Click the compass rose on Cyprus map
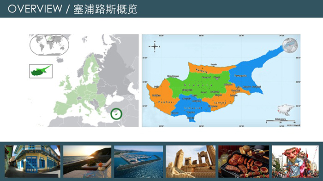 (x=155, y=46)
